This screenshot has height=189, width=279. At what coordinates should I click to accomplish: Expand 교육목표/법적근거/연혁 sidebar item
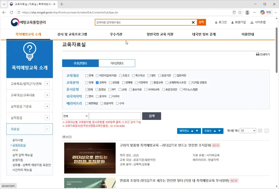click(47, 84)
